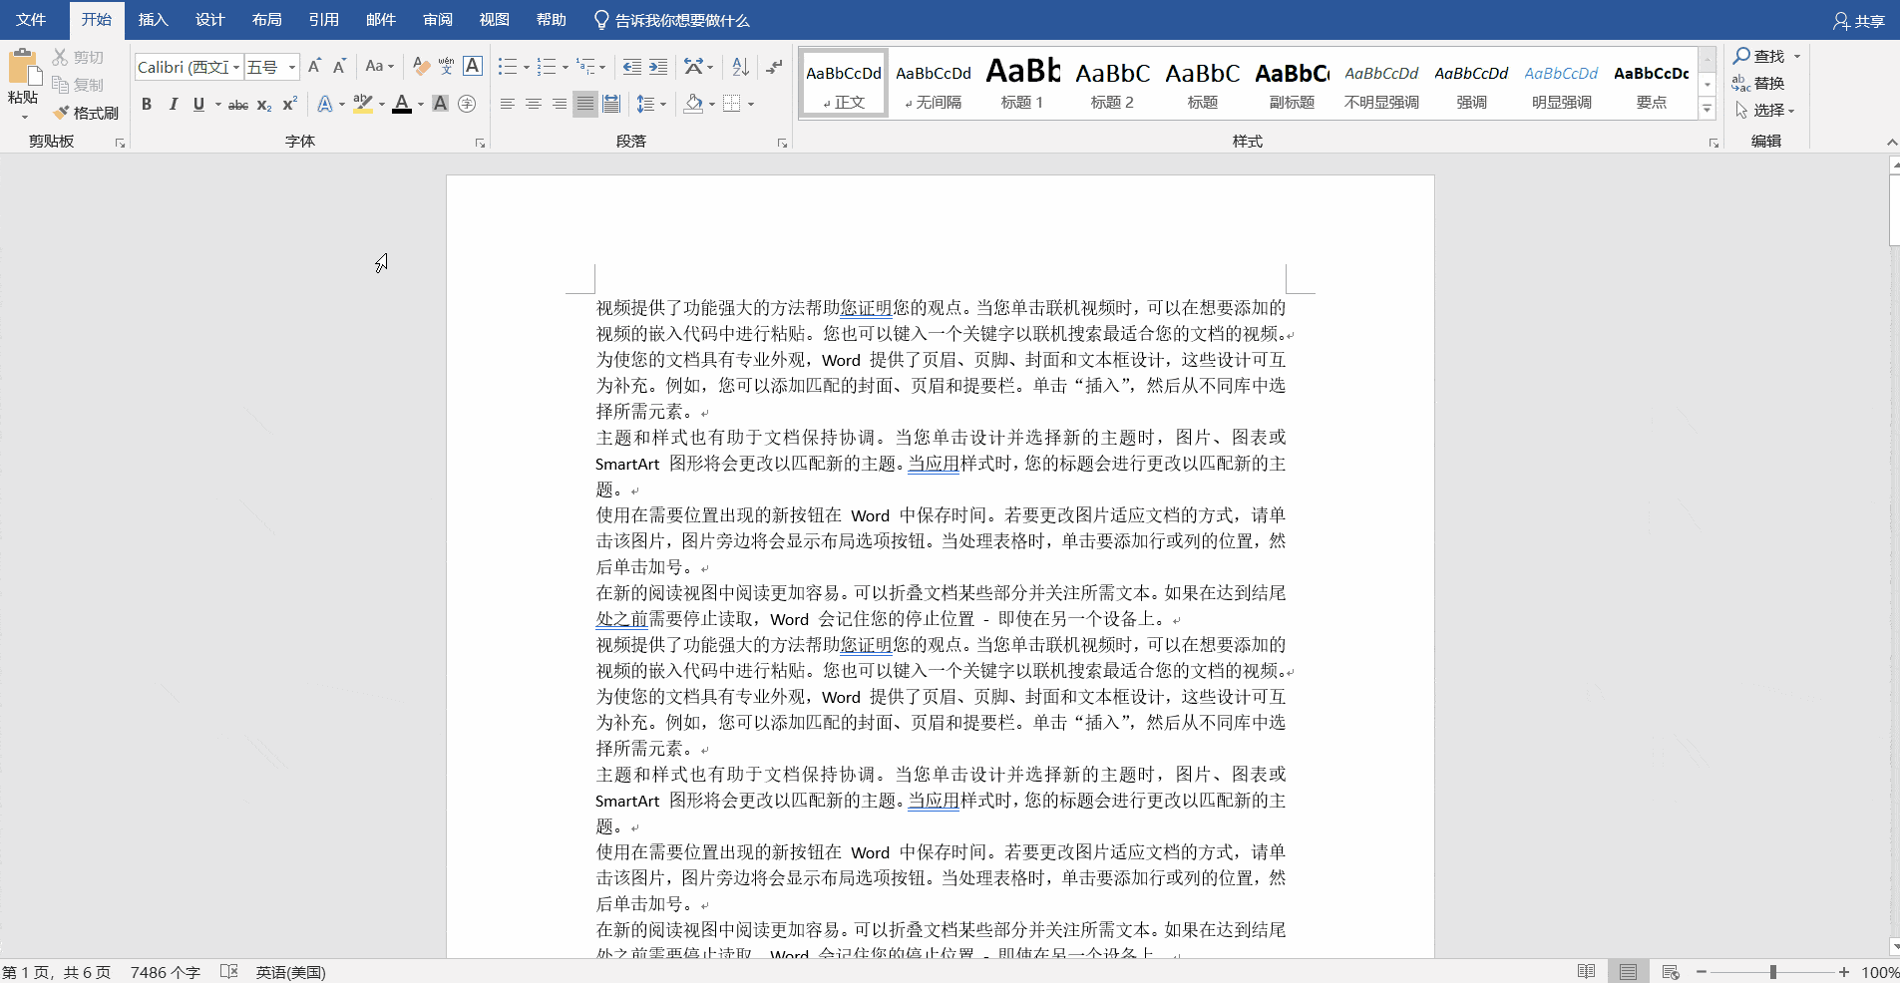Click the Increase Indent icon

point(658,67)
